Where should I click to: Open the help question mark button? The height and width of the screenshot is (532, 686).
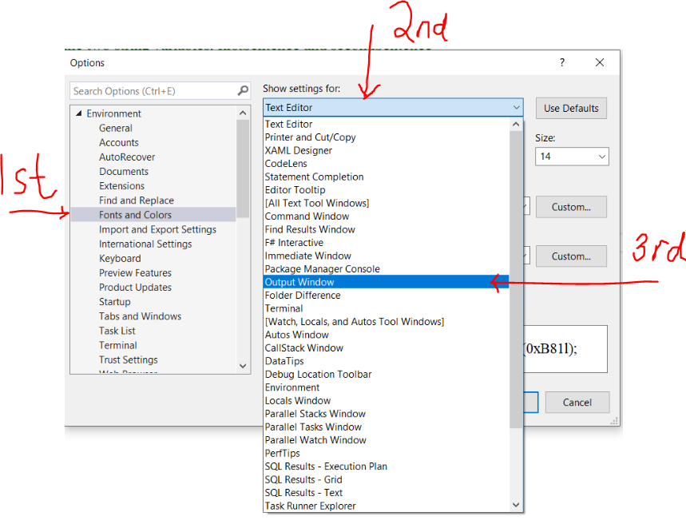click(x=562, y=62)
